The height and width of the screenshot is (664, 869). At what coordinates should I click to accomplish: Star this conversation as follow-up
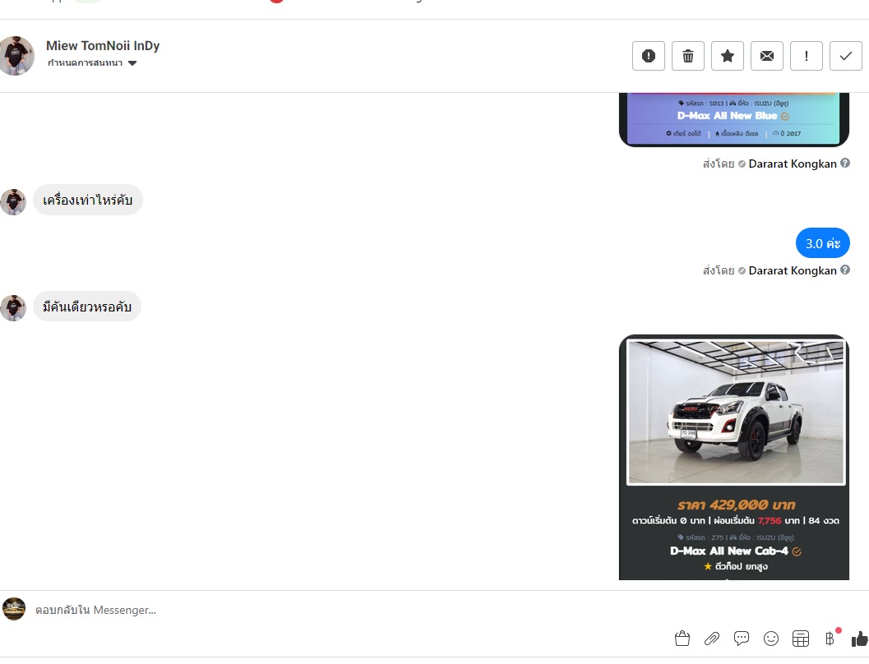[727, 56]
